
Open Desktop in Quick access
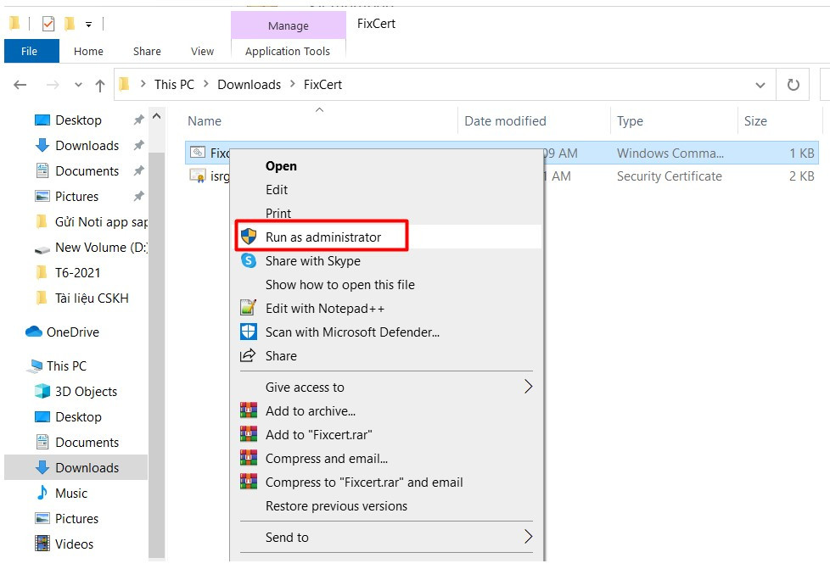[78, 120]
